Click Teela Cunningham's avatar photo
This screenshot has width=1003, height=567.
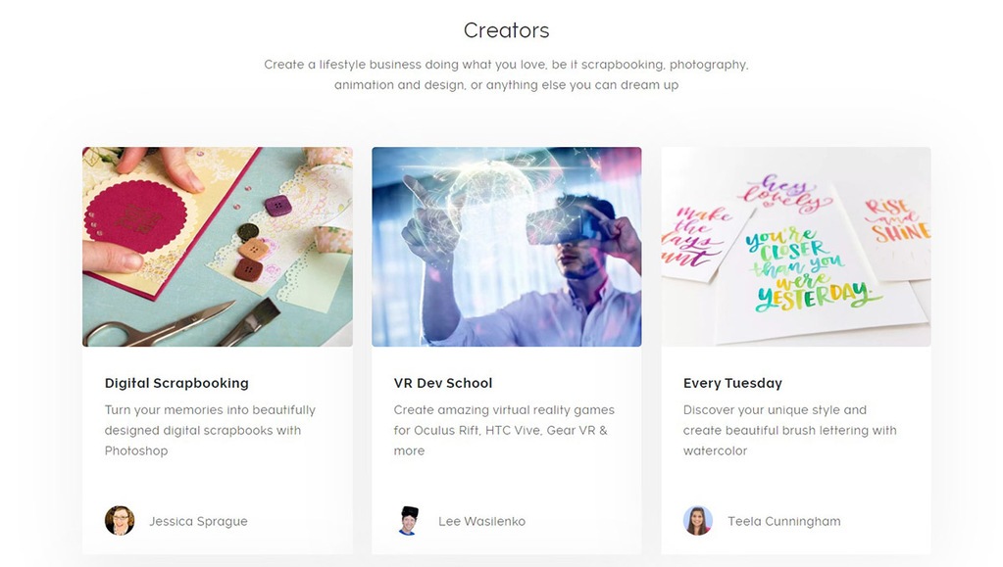coord(698,520)
